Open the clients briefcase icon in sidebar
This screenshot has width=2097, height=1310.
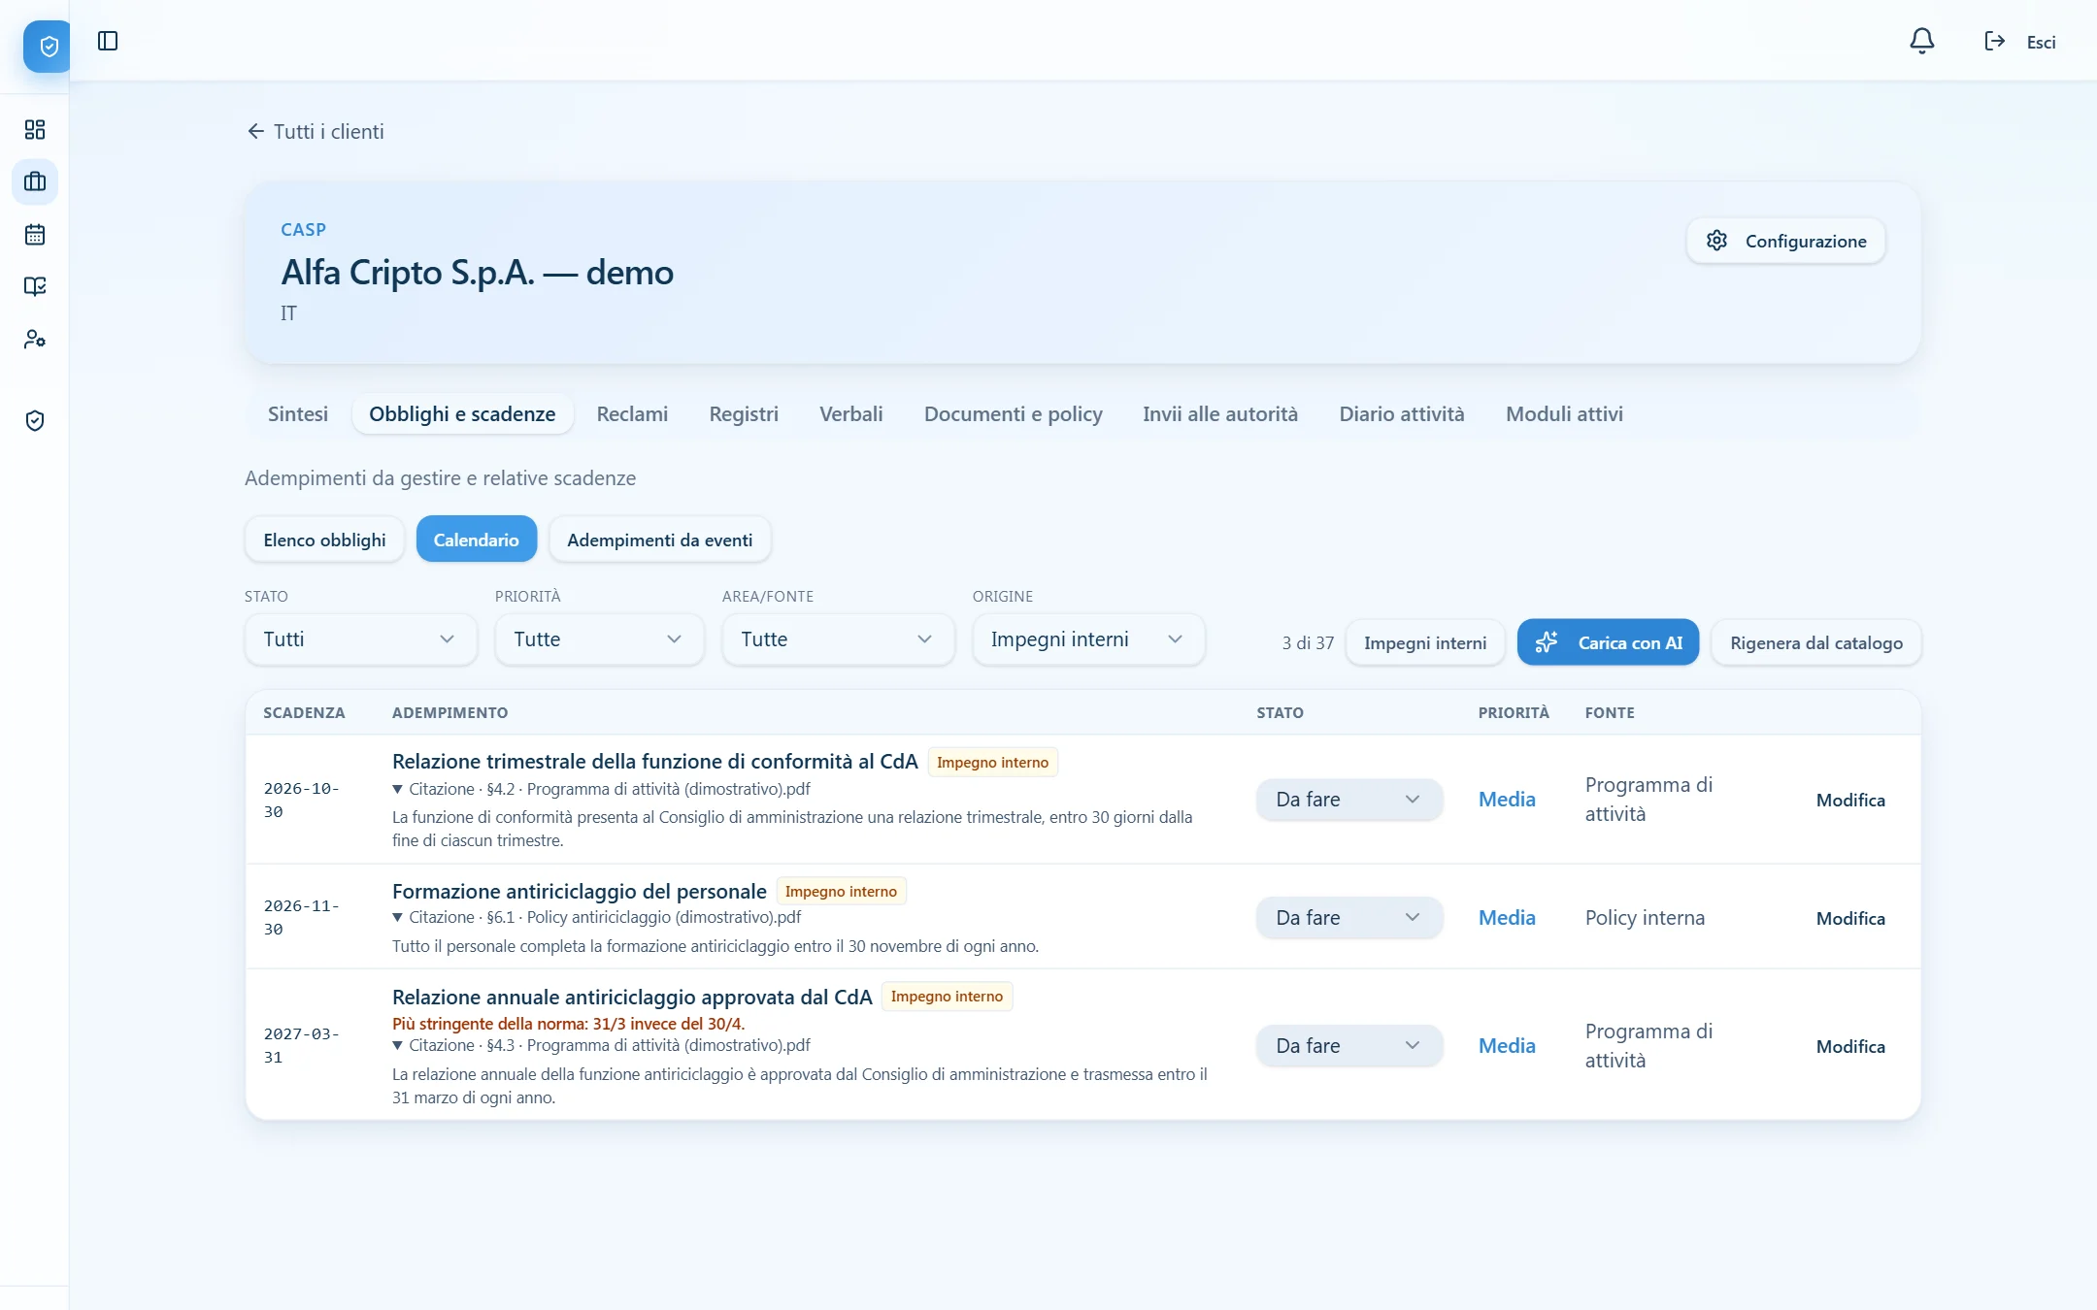tap(35, 181)
